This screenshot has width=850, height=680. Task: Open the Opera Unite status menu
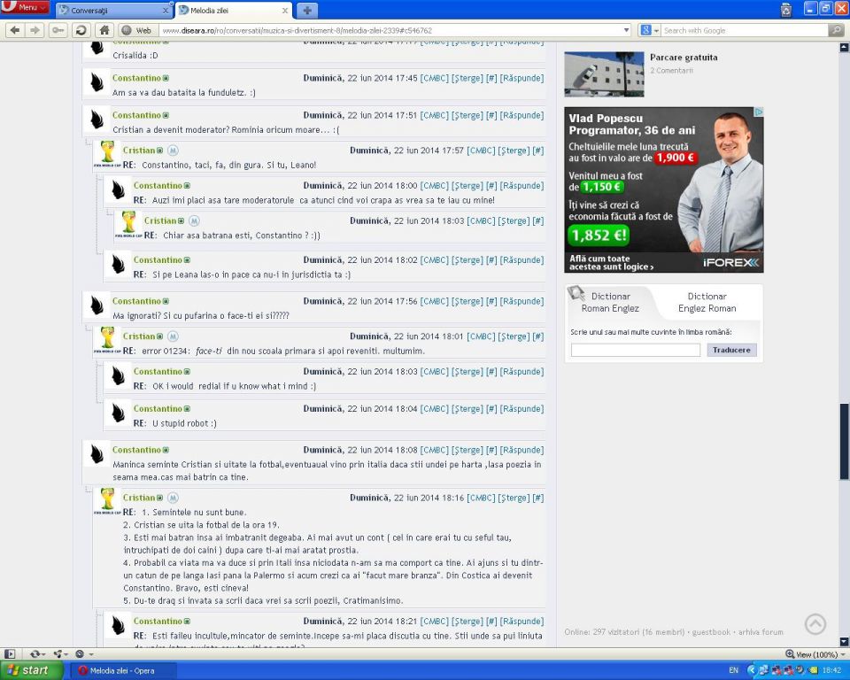coord(59,653)
